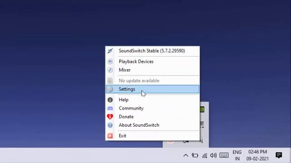The height and width of the screenshot is (163, 291).
Task: Open the touch keyboard tray icon
Action: [224, 155]
